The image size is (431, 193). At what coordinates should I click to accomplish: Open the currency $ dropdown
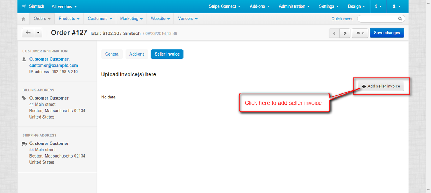coord(378,6)
